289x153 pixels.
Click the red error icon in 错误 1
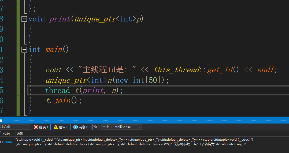pyautogui.click(x=36, y=127)
